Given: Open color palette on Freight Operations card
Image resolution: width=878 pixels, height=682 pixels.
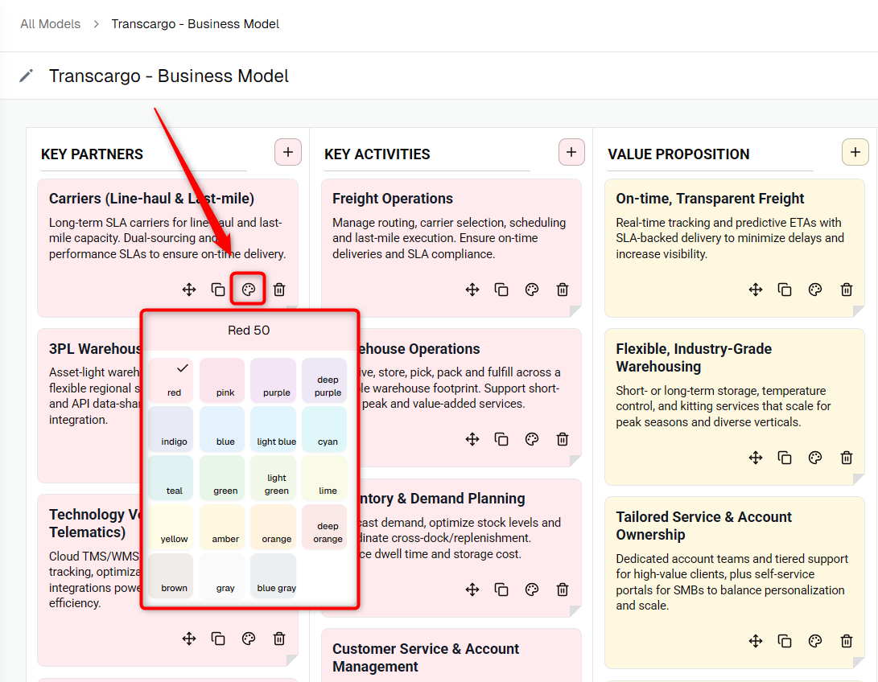Looking at the screenshot, I should coord(531,290).
